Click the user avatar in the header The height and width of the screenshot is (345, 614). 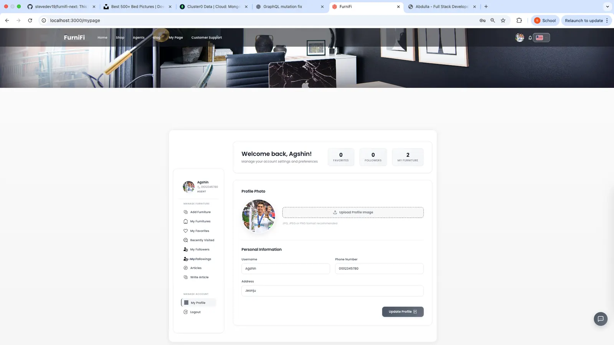[x=520, y=38]
